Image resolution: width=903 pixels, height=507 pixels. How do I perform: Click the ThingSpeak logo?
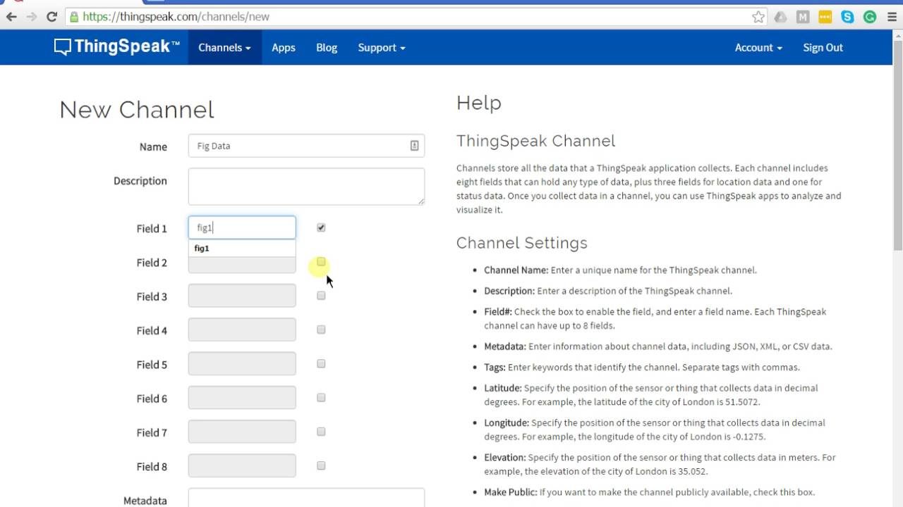pos(117,47)
